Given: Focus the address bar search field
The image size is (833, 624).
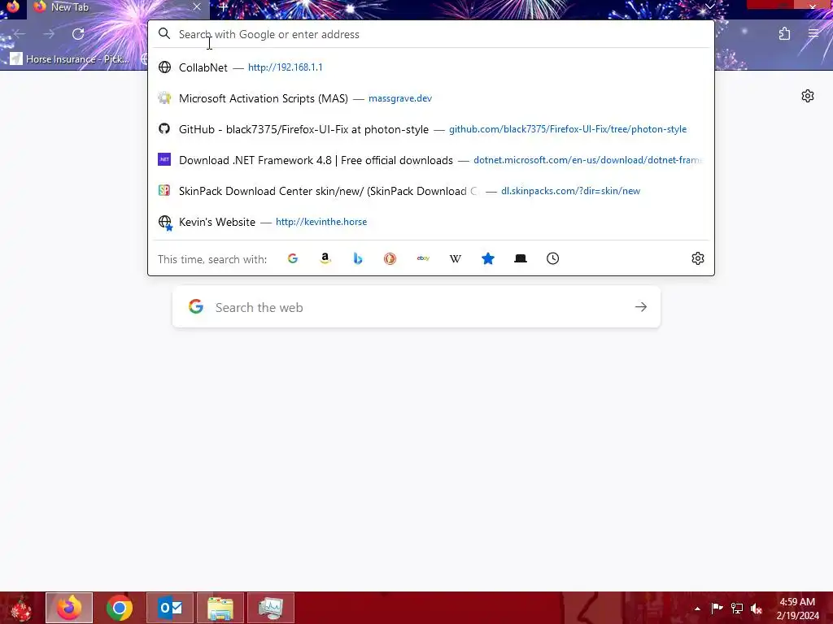Looking at the screenshot, I should tap(431, 34).
